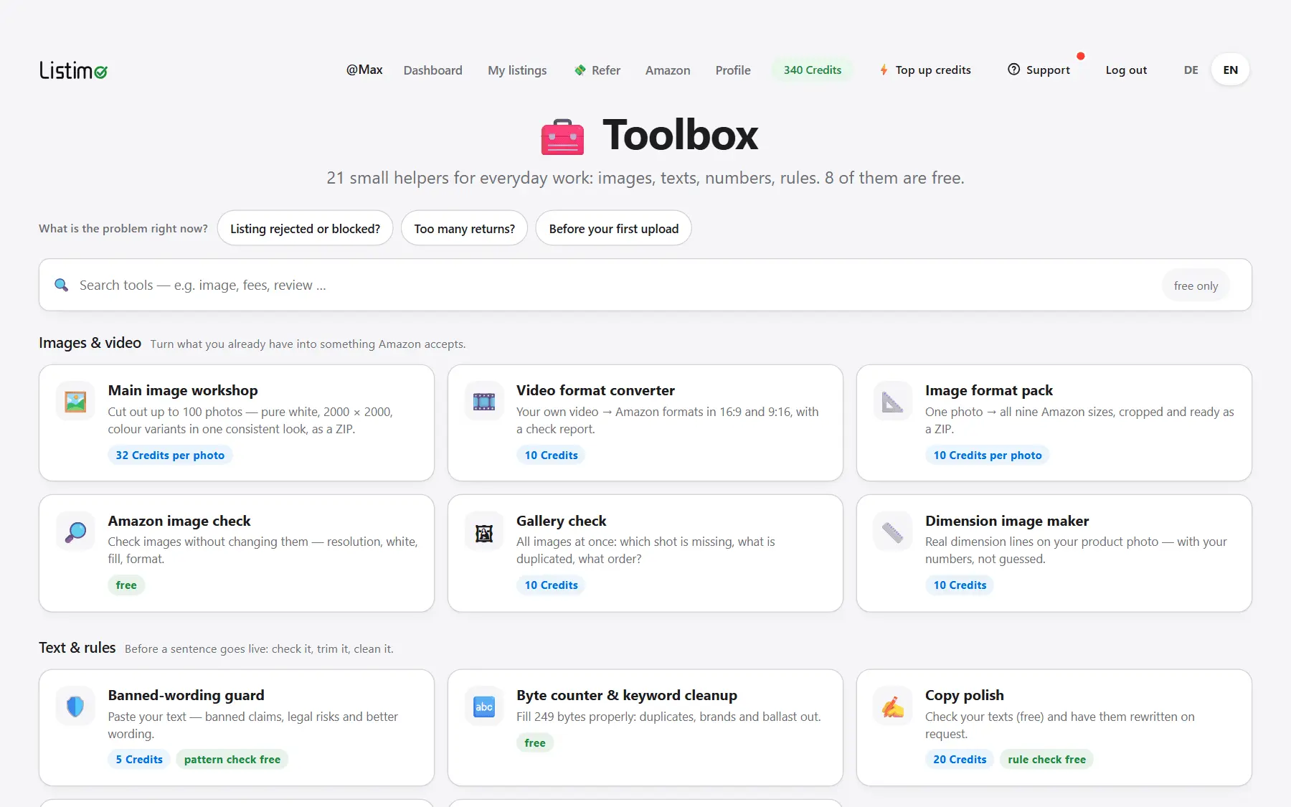Click the Text & rules section heading
Image resolution: width=1291 pixels, height=807 pixels.
tap(77, 648)
